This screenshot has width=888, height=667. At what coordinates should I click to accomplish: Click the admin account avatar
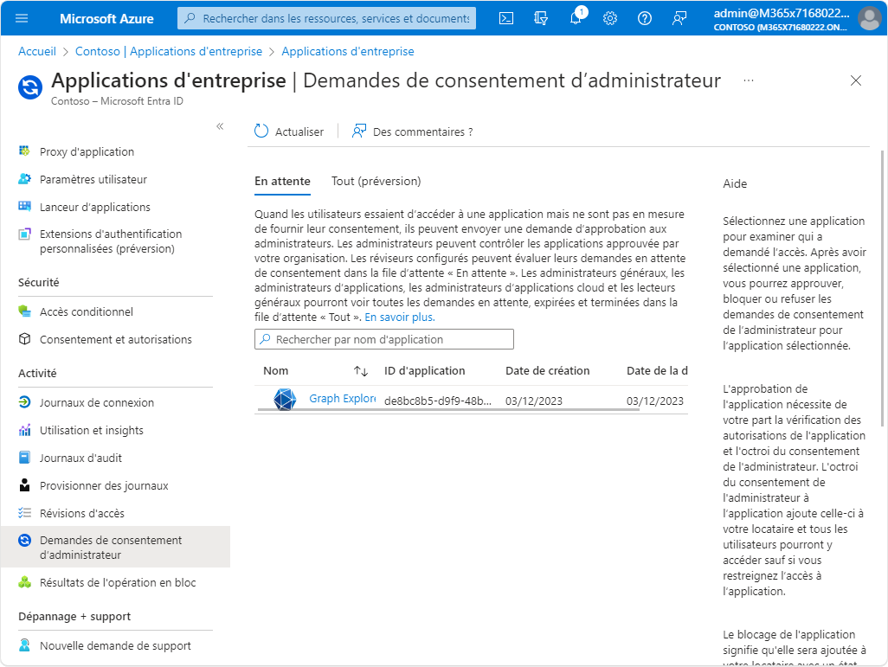pos(869,18)
